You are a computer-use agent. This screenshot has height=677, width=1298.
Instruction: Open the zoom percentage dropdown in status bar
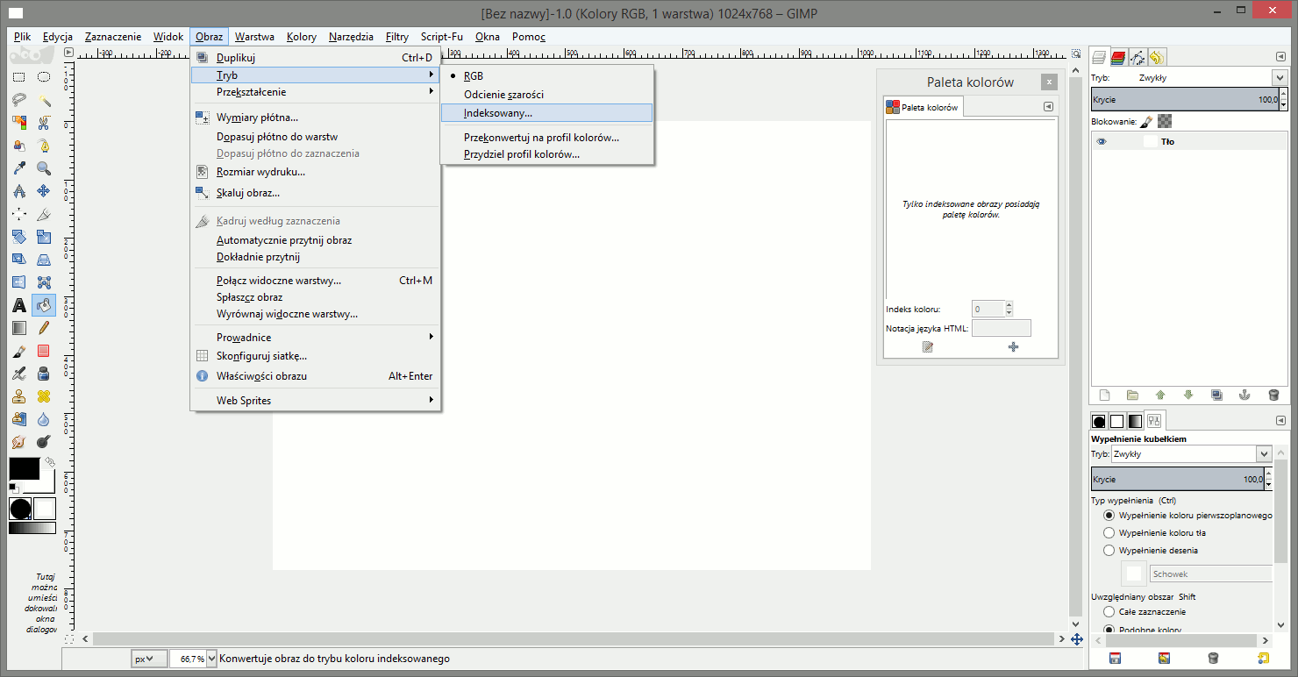[210, 658]
